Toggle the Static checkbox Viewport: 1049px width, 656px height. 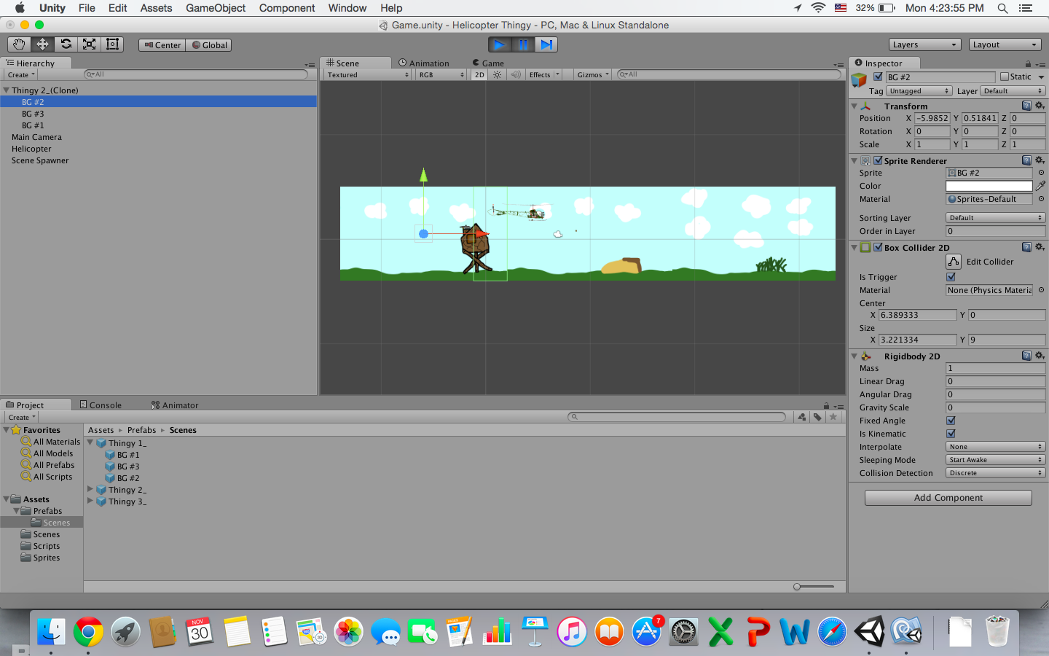pos(1005,77)
